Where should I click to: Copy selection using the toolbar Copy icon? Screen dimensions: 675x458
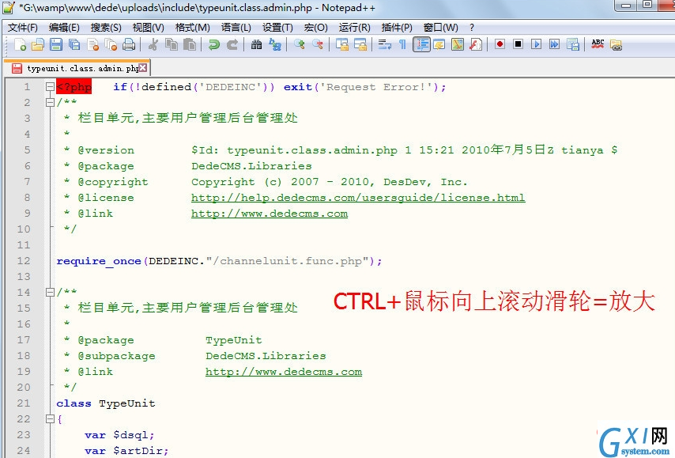click(x=172, y=44)
